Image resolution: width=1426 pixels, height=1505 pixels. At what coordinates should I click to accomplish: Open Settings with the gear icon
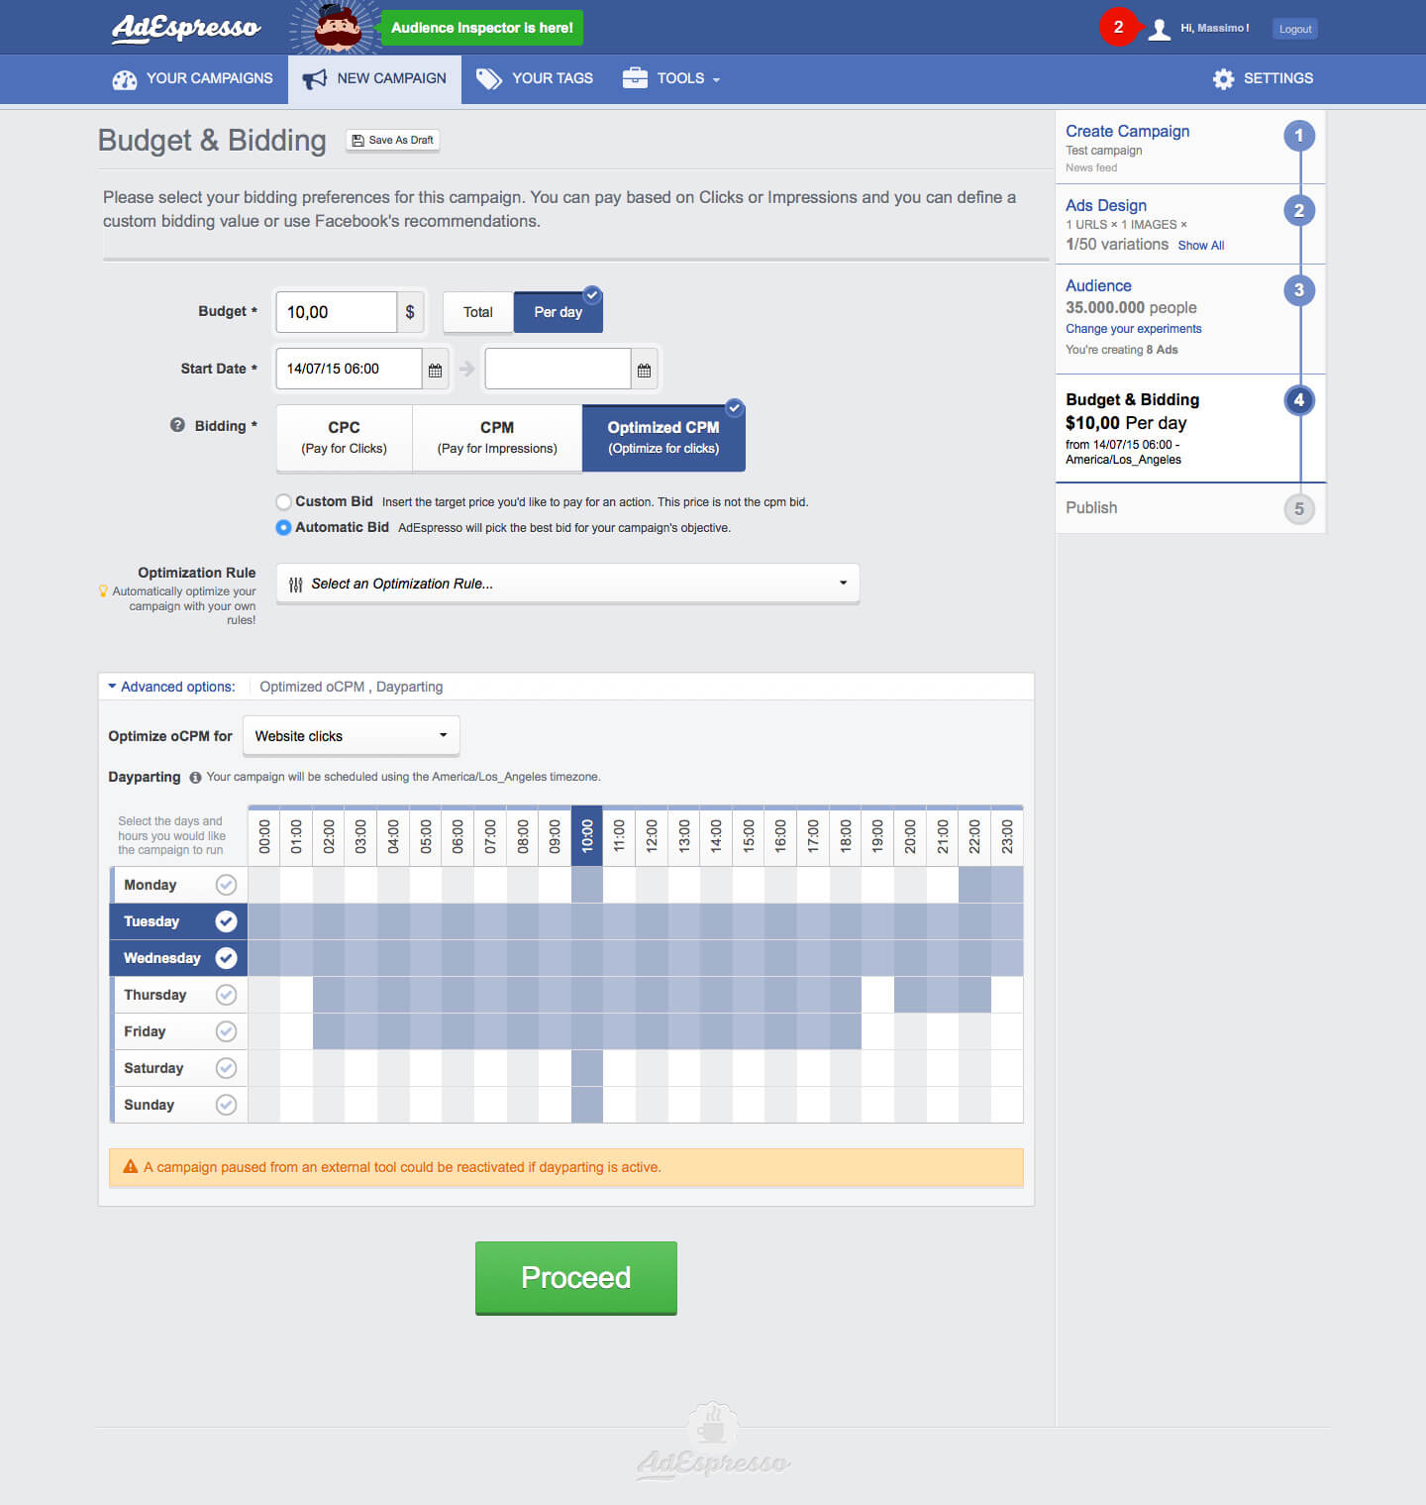click(x=1224, y=78)
